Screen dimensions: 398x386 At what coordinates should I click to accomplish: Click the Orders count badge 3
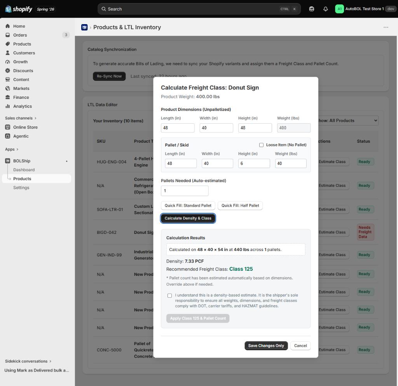click(x=66, y=35)
